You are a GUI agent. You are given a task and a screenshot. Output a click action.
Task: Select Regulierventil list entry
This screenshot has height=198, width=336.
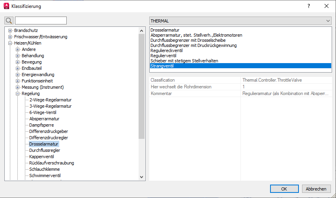[163, 56]
